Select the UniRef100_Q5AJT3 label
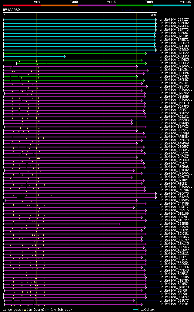194x312 pixels. 174,103
